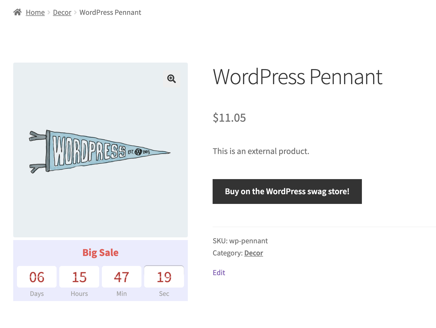The image size is (436, 328).
Task: Click the Big Sale heading
Action: (101, 252)
